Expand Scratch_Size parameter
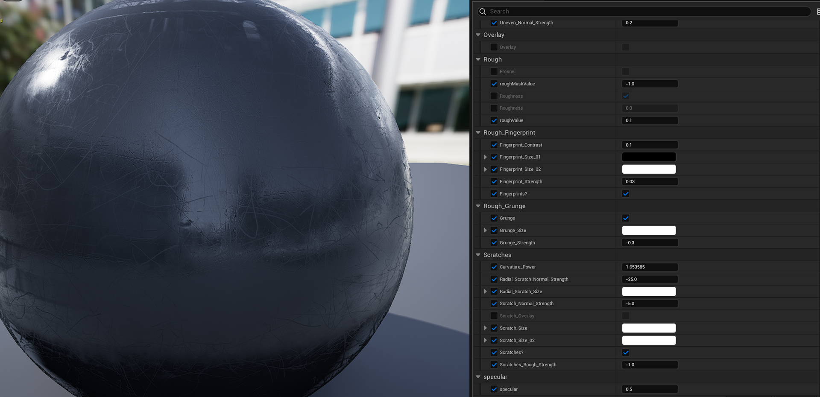This screenshot has width=820, height=397. click(x=485, y=328)
